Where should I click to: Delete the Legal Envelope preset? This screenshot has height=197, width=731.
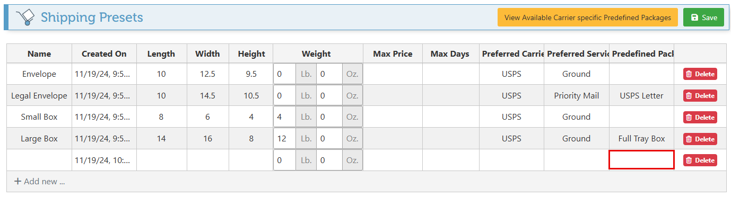pyautogui.click(x=700, y=96)
